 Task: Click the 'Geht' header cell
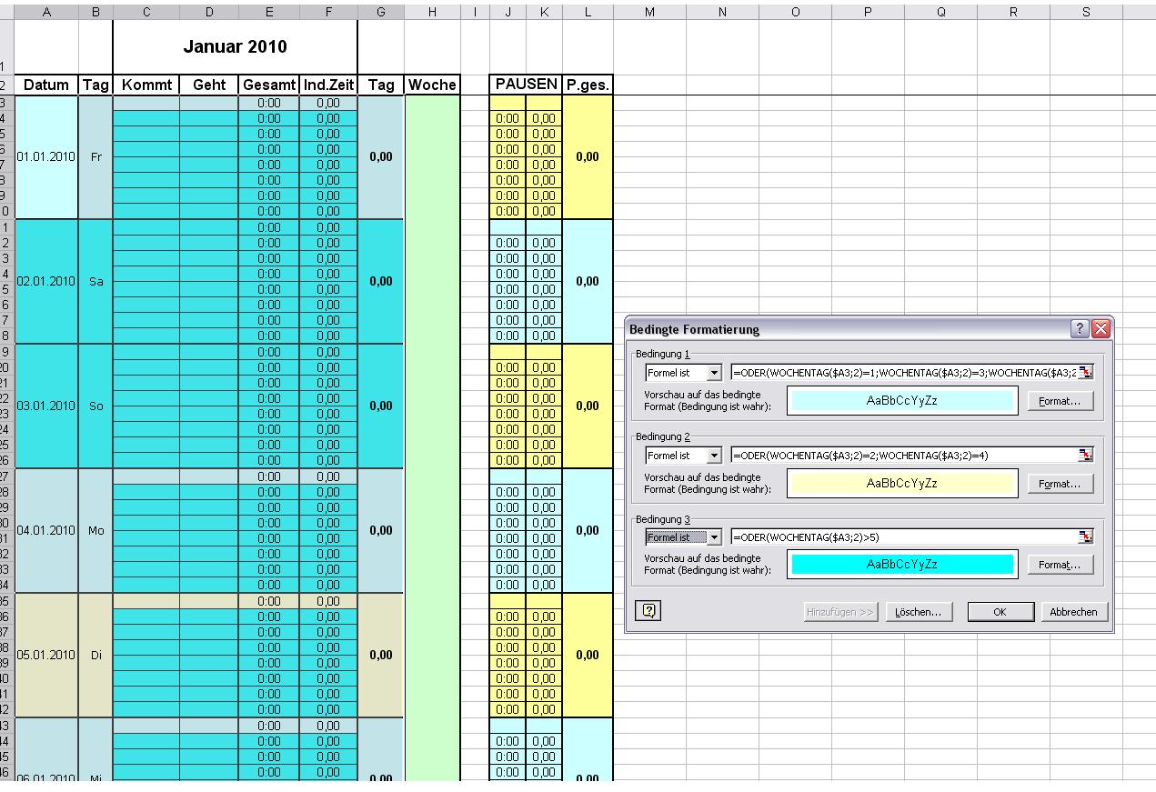(209, 85)
